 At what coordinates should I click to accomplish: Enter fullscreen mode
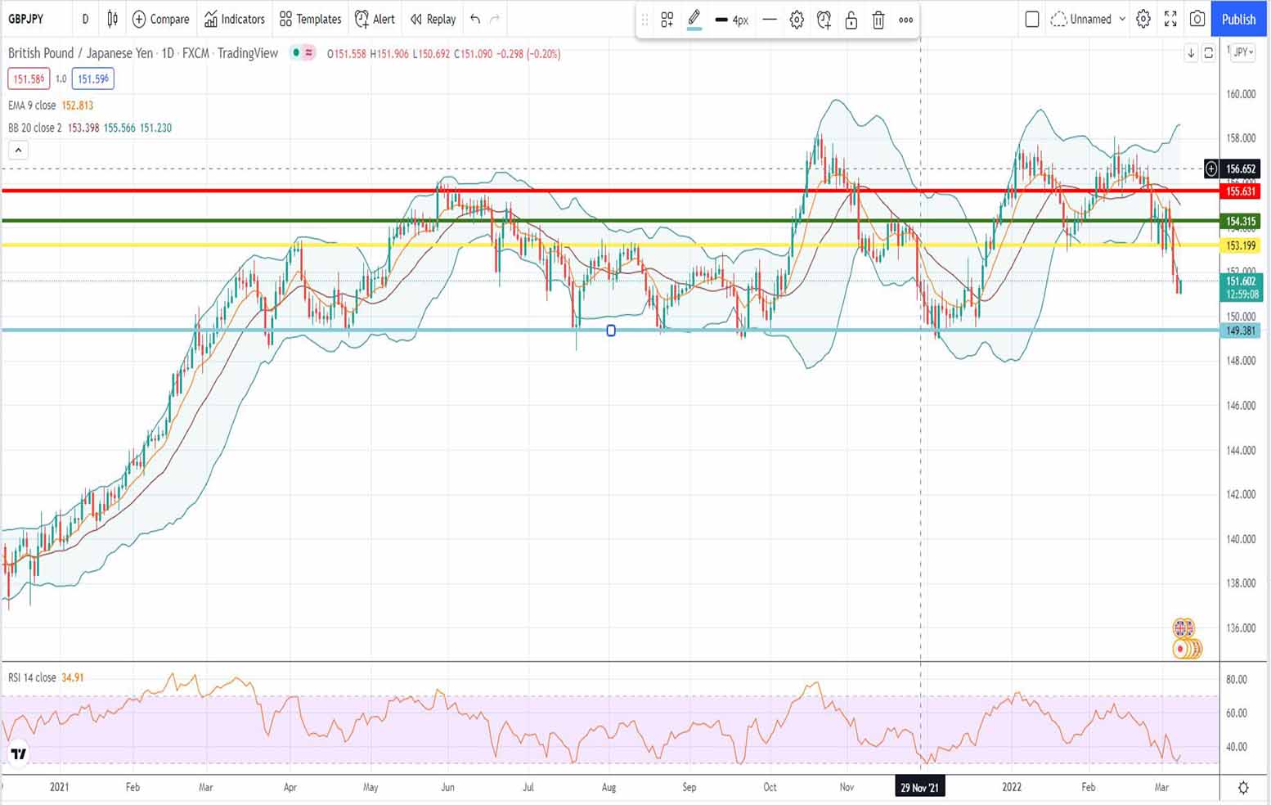[1170, 19]
